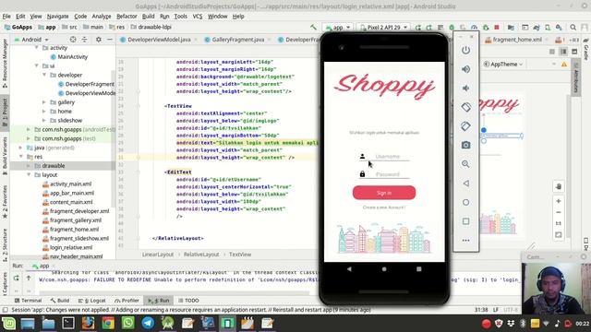Click emulator sidebar back triangle icon
This screenshot has height=332, width=591.
coord(465,184)
